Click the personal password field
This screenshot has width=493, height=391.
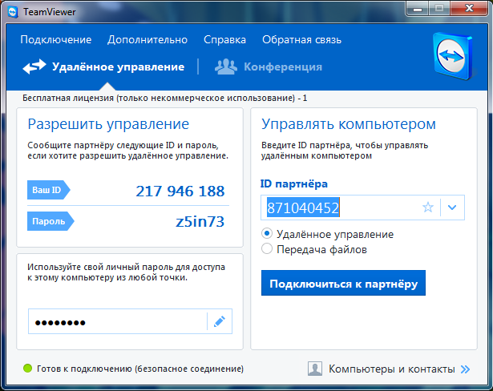116,322
